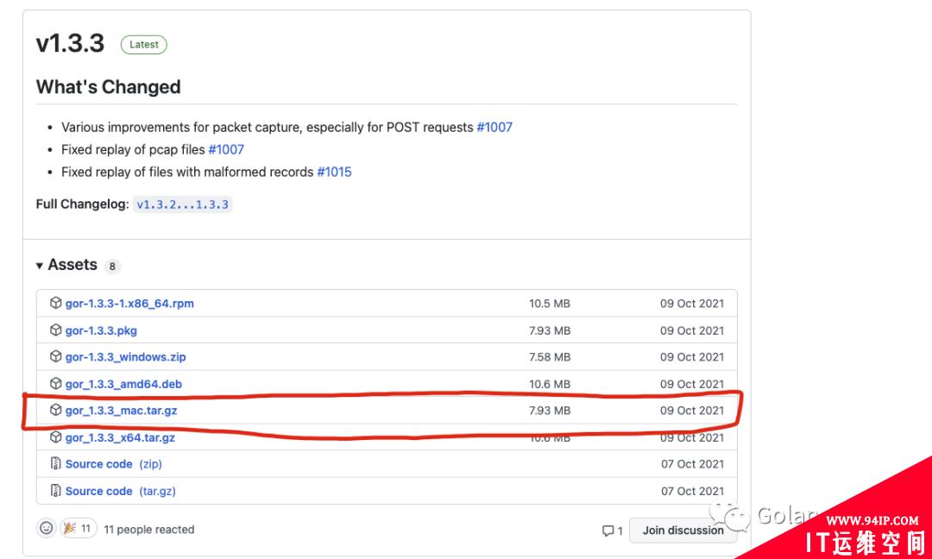This screenshot has height=559, width=932.
Task: Click the package icon beside gor_1.3.3_amd64.deb
Action: pos(56,383)
